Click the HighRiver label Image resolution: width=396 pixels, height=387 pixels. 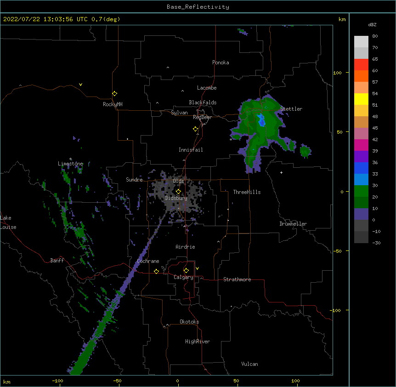pos(198,341)
